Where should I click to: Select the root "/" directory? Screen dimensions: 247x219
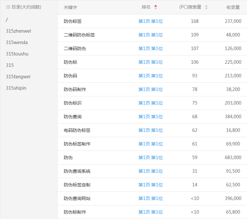pos(7,20)
